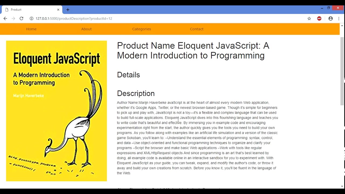This screenshot has width=345, height=194.
Task: Click the vertical scrollbar thumb
Action: pyautogui.click(x=342, y=71)
